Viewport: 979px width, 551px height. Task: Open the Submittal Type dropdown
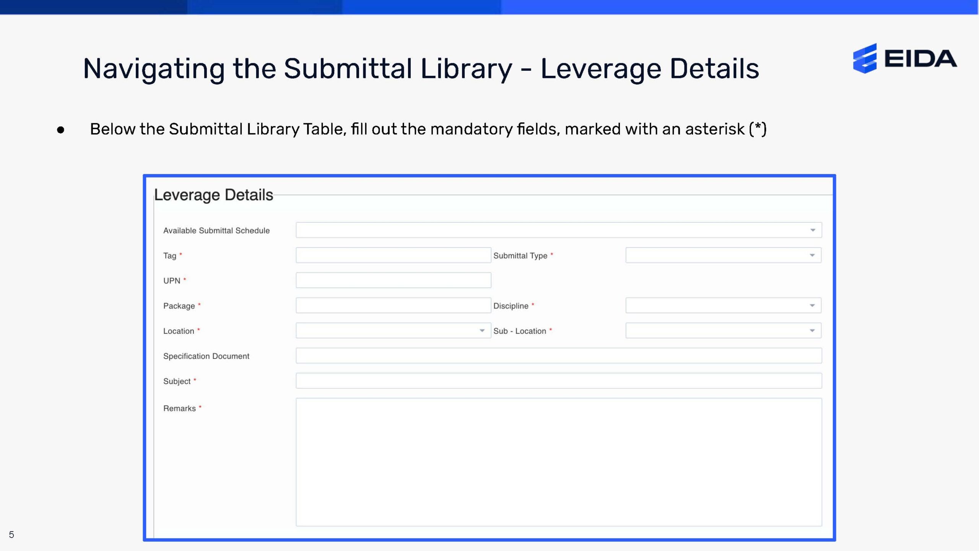coord(723,255)
